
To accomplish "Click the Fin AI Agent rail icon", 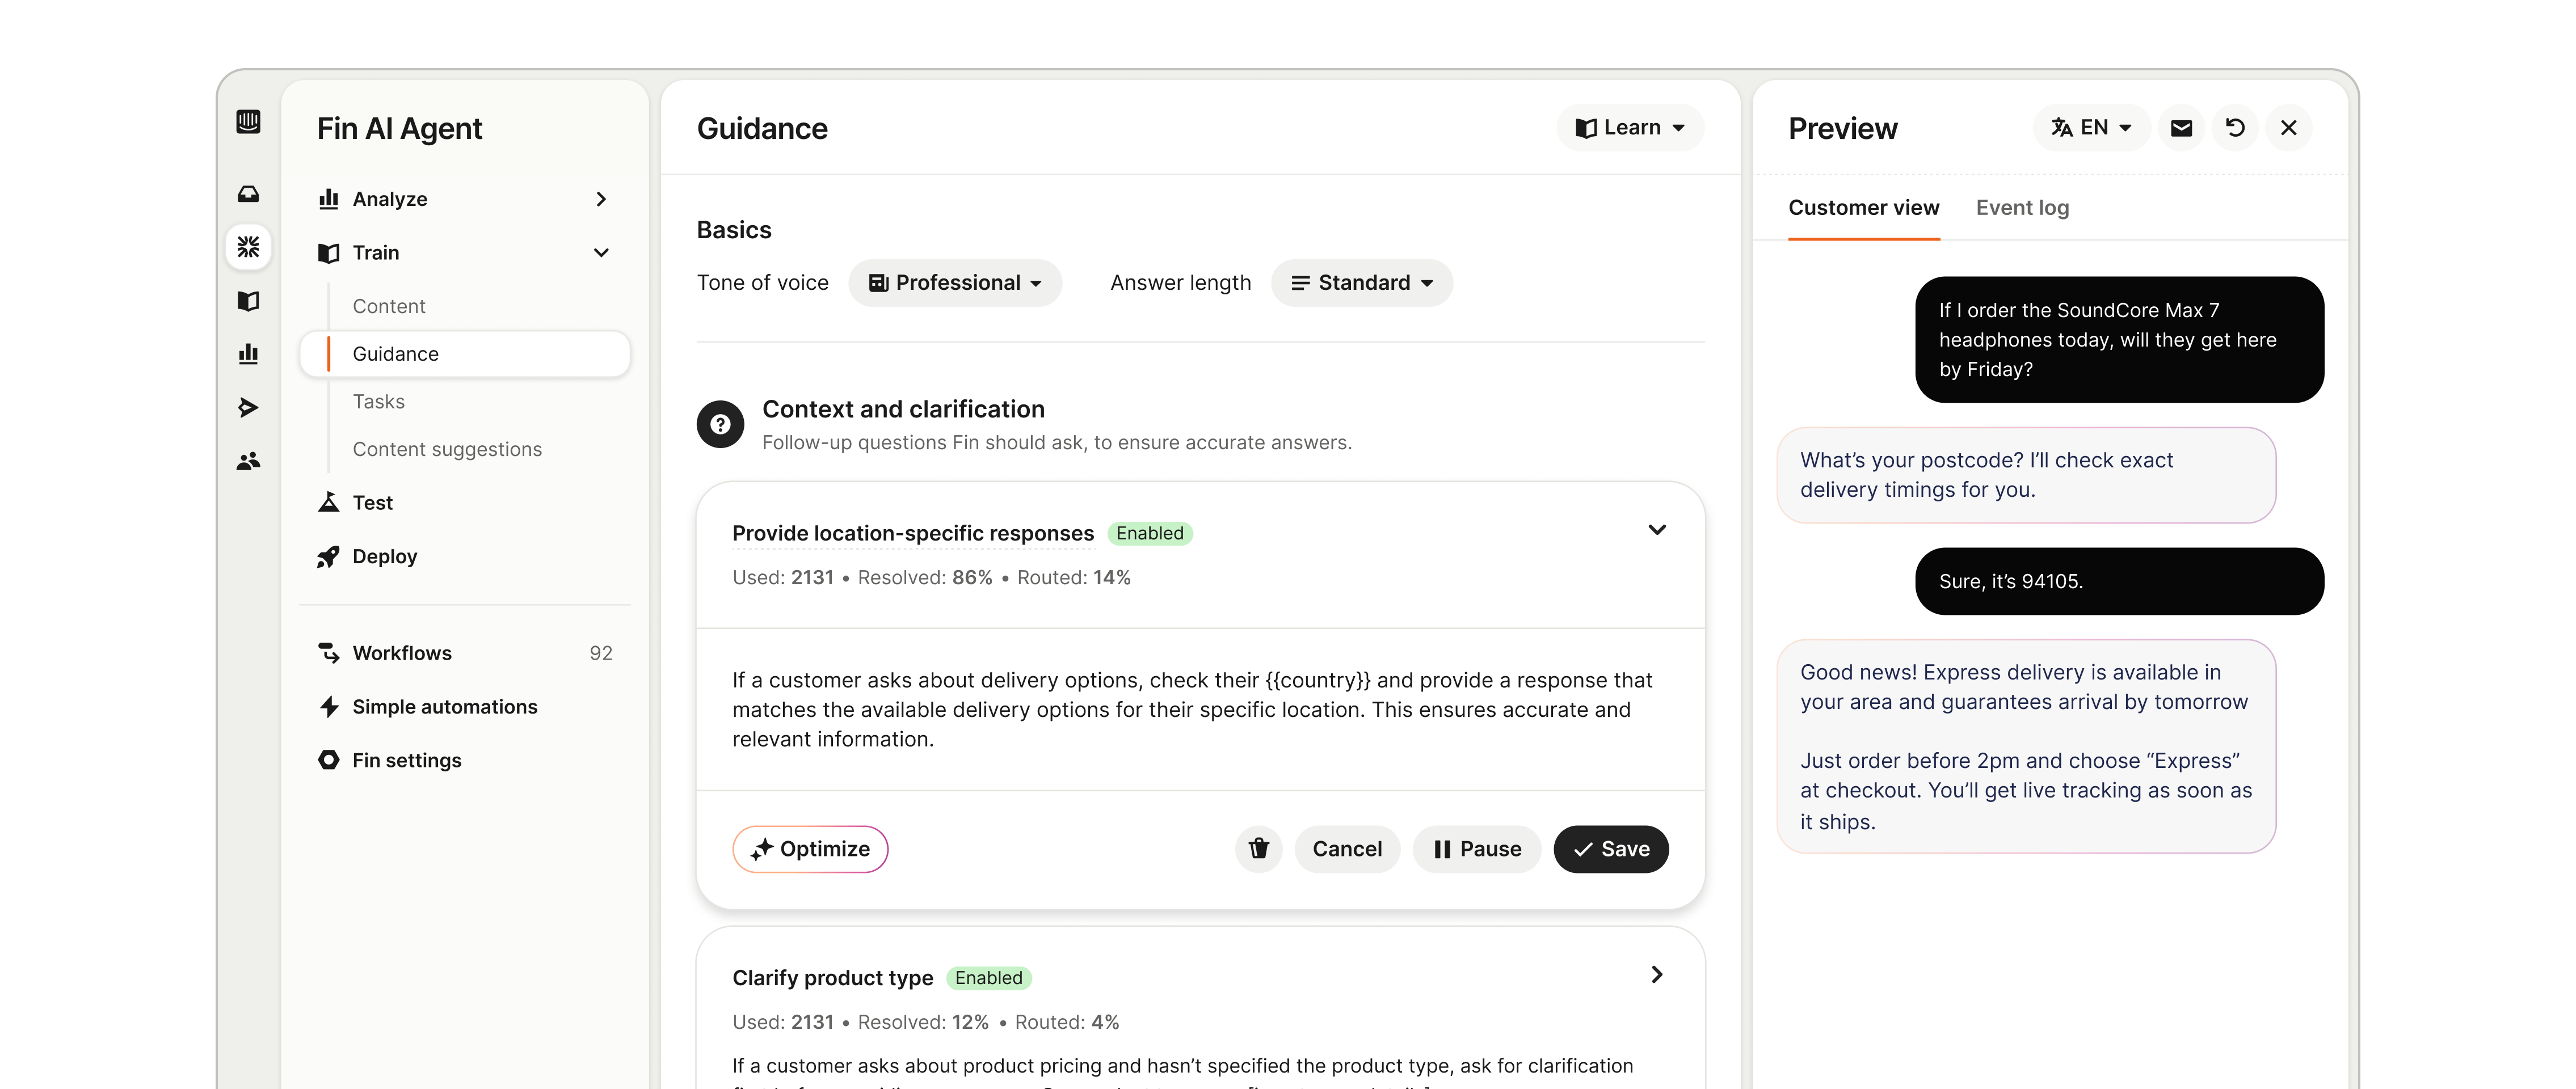I will pos(248,247).
